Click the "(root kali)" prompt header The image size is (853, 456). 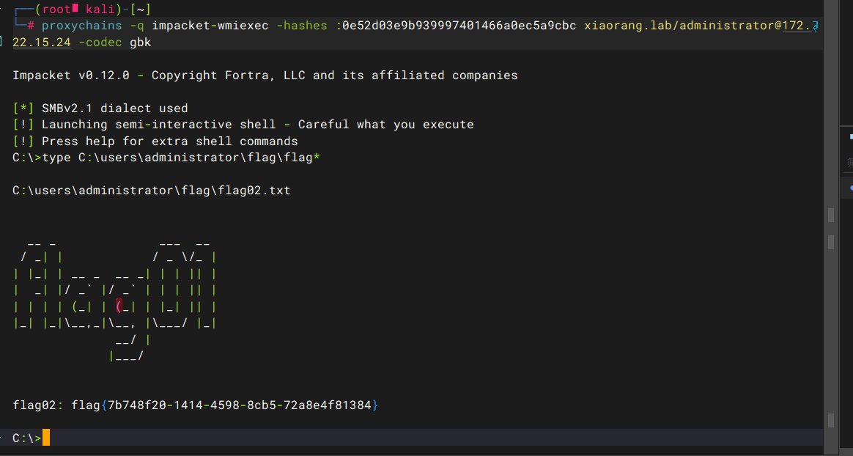[x=78, y=10]
